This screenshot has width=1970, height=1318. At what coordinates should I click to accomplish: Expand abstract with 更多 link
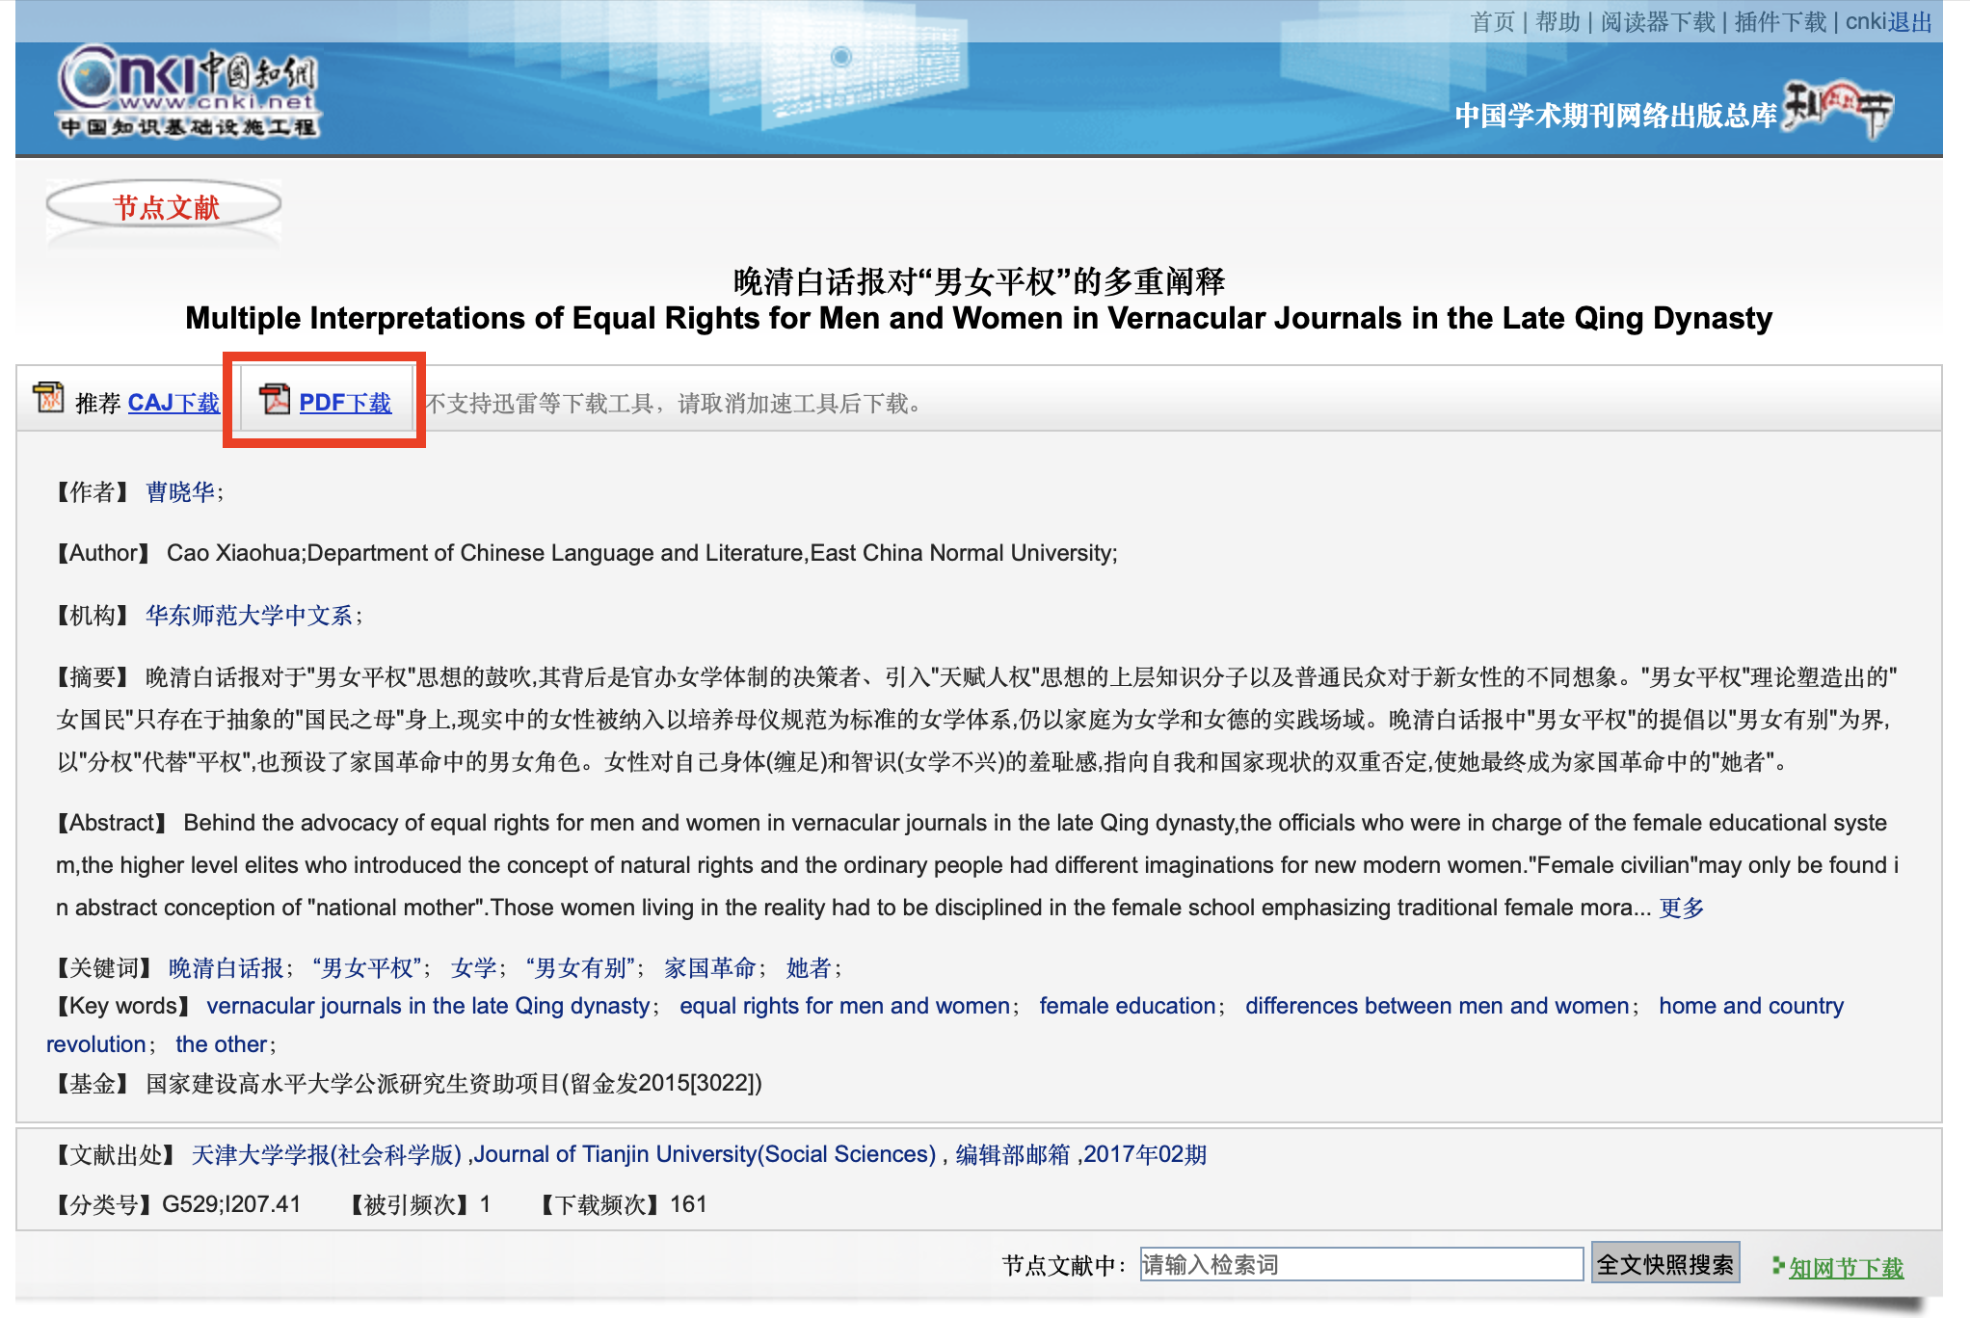(1682, 908)
